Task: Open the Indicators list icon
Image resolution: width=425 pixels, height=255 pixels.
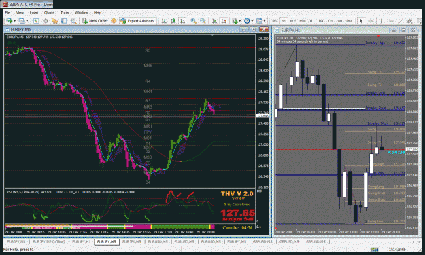Action: coord(235,21)
